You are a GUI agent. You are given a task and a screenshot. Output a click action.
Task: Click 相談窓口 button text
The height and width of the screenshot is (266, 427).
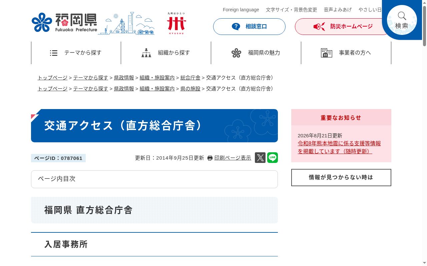(256, 27)
